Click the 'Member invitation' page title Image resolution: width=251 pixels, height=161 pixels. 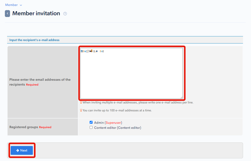pyautogui.click(x=36, y=13)
